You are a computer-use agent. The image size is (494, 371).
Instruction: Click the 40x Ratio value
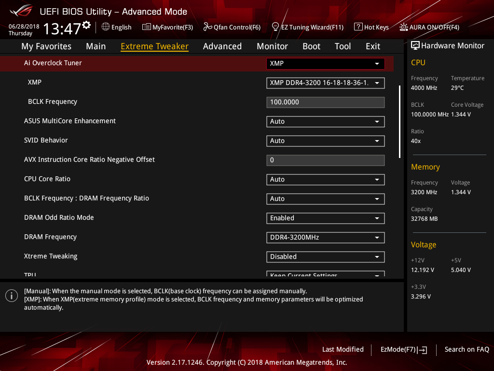(416, 141)
